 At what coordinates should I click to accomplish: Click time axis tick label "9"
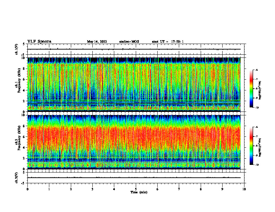tap(222, 189)
